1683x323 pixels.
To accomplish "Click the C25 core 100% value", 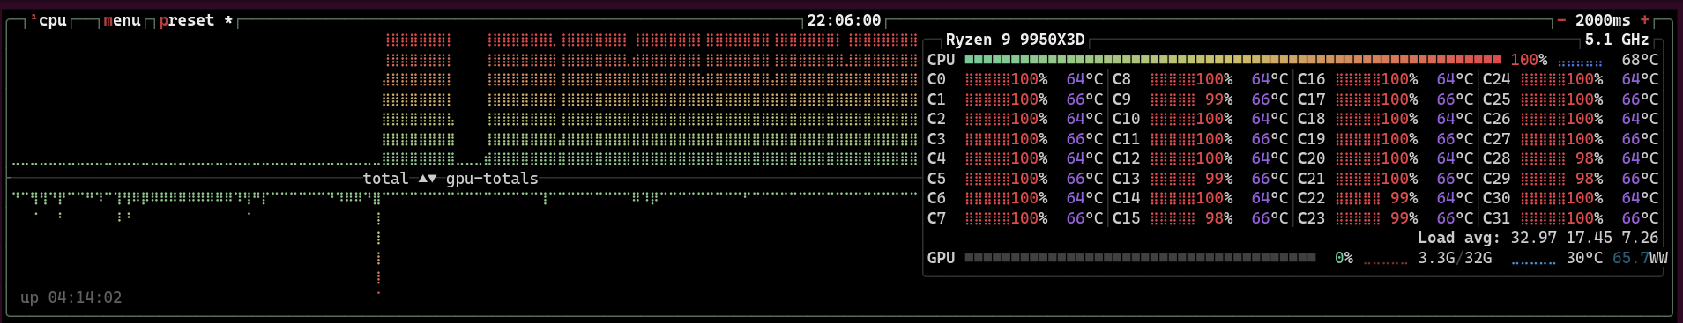I will click(x=1584, y=99).
